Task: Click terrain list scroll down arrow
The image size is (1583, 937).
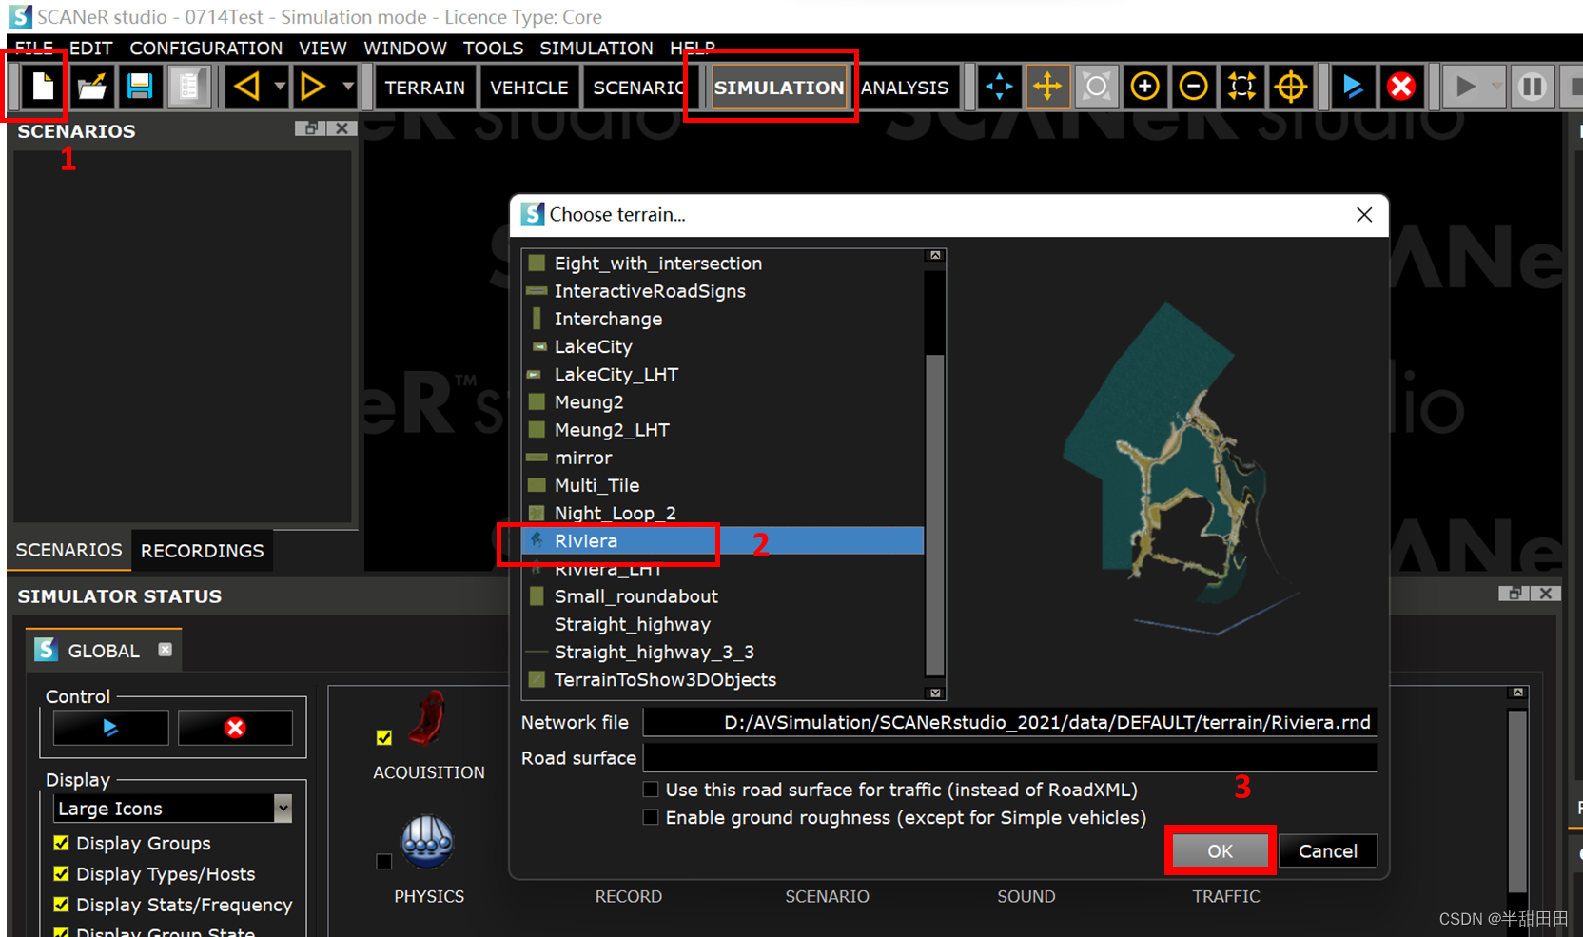Action: (x=935, y=693)
